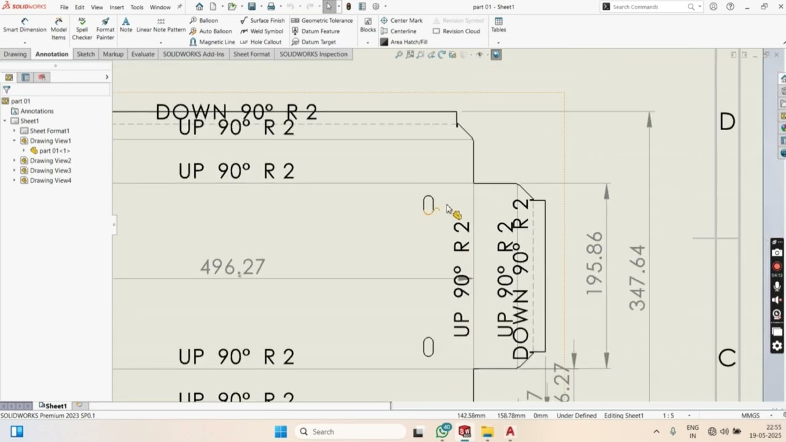Click the FeatureManager filter funnel icon

point(7,90)
